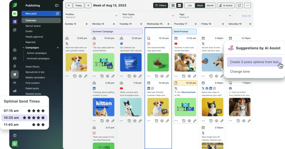Image resolution: width=285 pixels, height=149 pixels.
Task: Preview the 11:23 am Thursday post eye icon
Action: (x=189, y=76)
